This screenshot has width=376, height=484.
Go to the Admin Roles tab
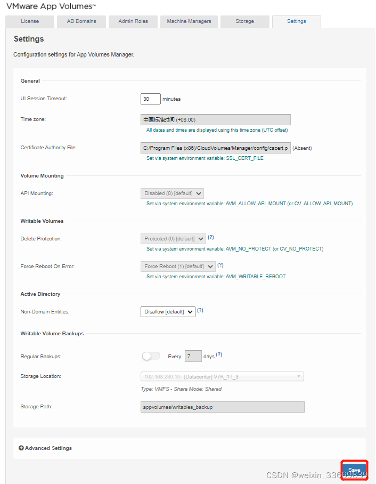(134, 21)
